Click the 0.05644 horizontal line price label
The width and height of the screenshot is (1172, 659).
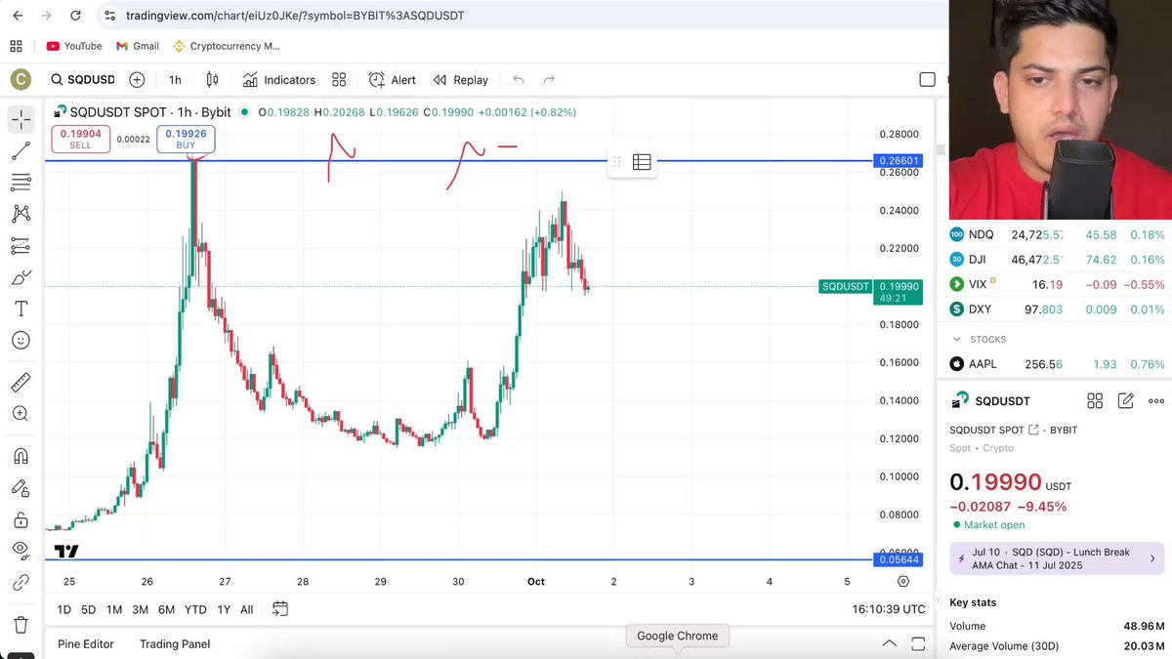pos(898,559)
